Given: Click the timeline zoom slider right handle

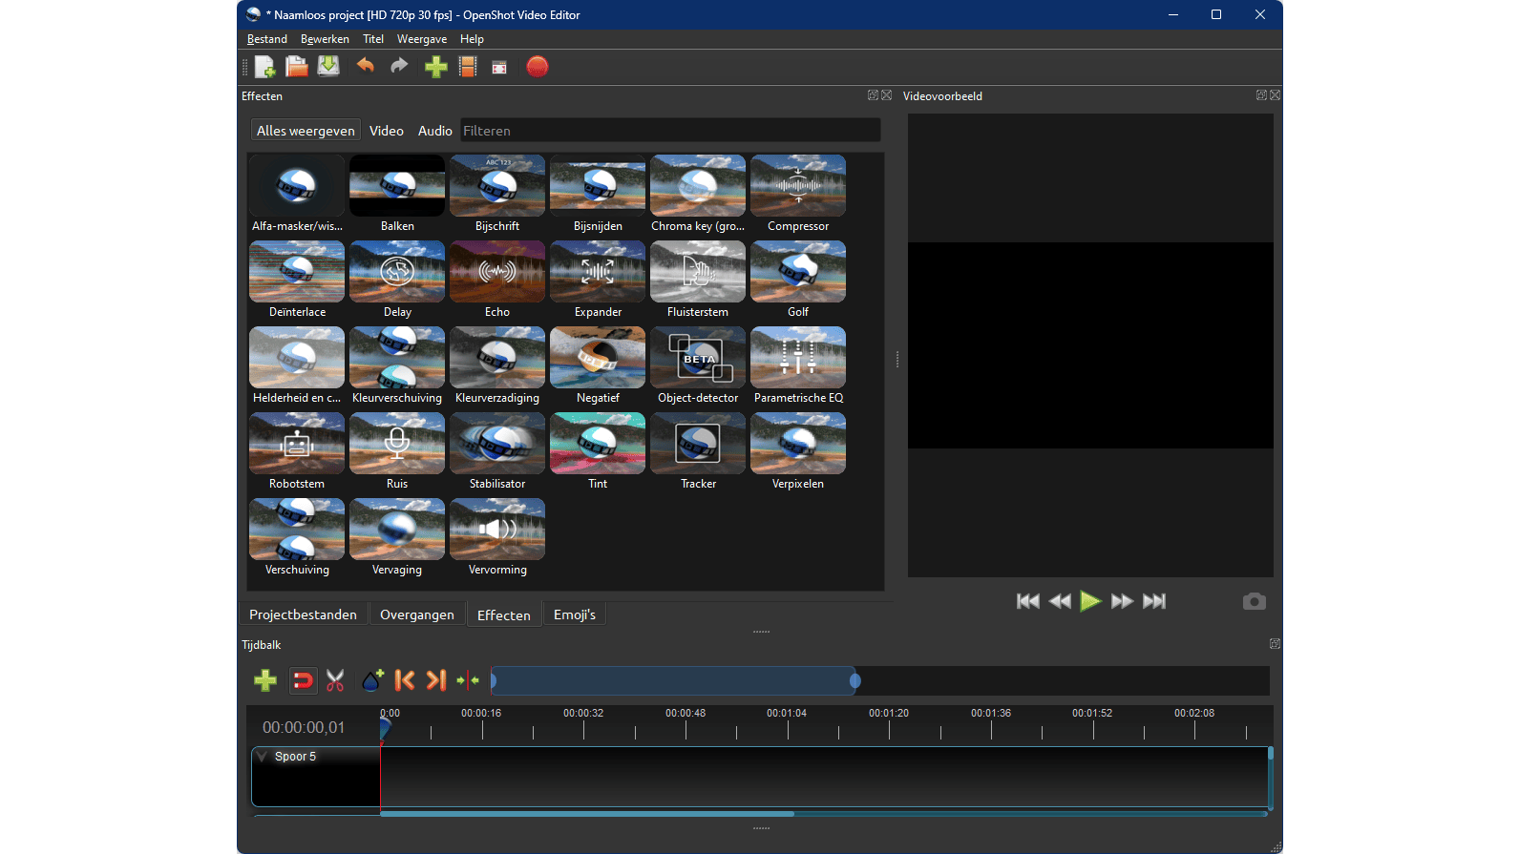Looking at the screenshot, I should 855,680.
